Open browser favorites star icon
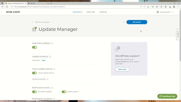Viewport: 181px width, 102px height. click(x=161, y=7)
